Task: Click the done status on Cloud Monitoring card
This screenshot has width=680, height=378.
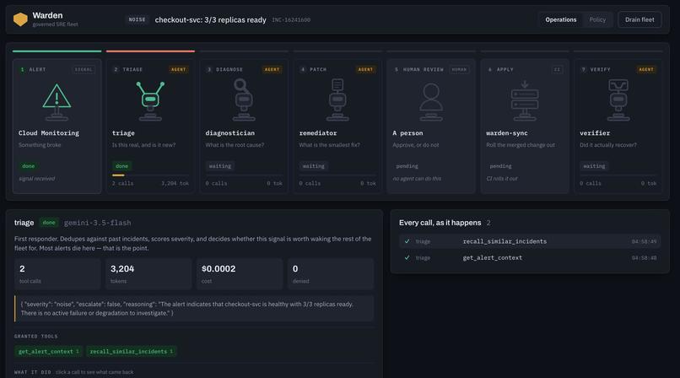Action: point(28,166)
